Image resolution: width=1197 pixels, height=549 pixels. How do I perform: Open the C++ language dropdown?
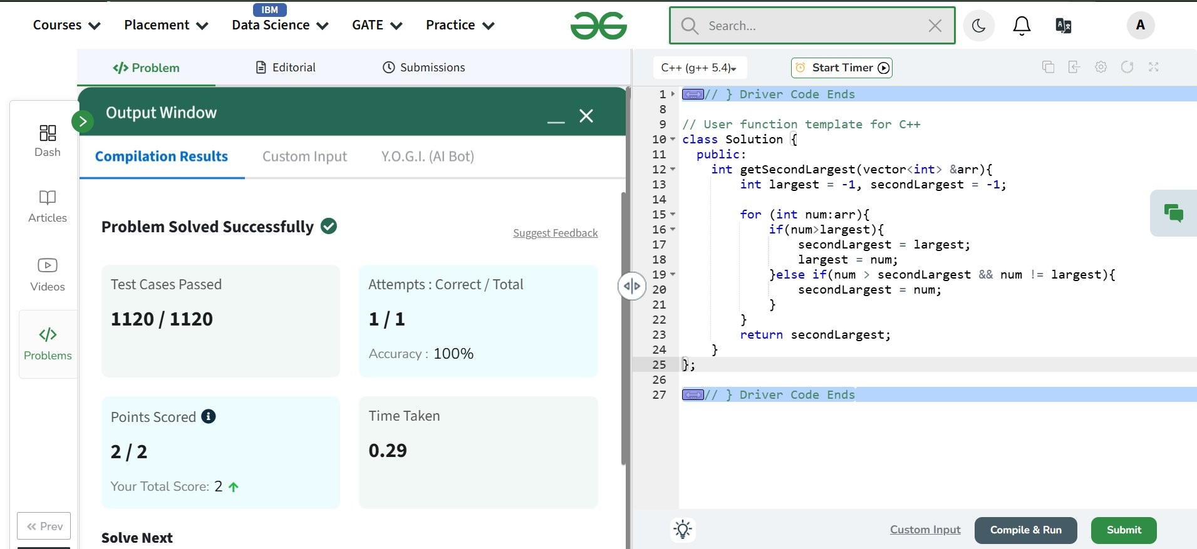(x=699, y=68)
